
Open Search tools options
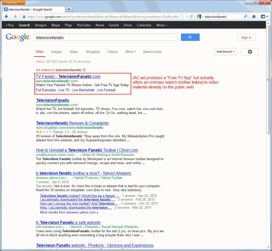click(152, 52)
